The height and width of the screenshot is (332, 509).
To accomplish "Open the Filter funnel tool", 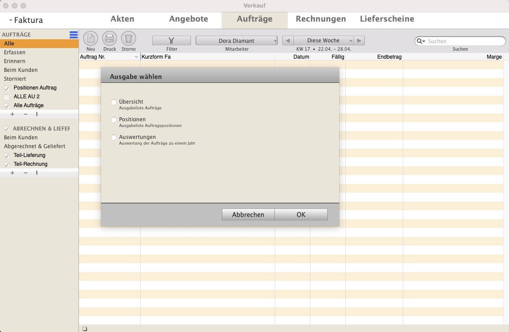I will tap(171, 40).
